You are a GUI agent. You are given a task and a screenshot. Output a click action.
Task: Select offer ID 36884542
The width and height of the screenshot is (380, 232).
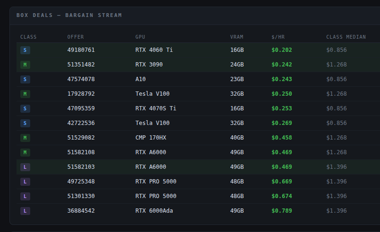coord(81,211)
